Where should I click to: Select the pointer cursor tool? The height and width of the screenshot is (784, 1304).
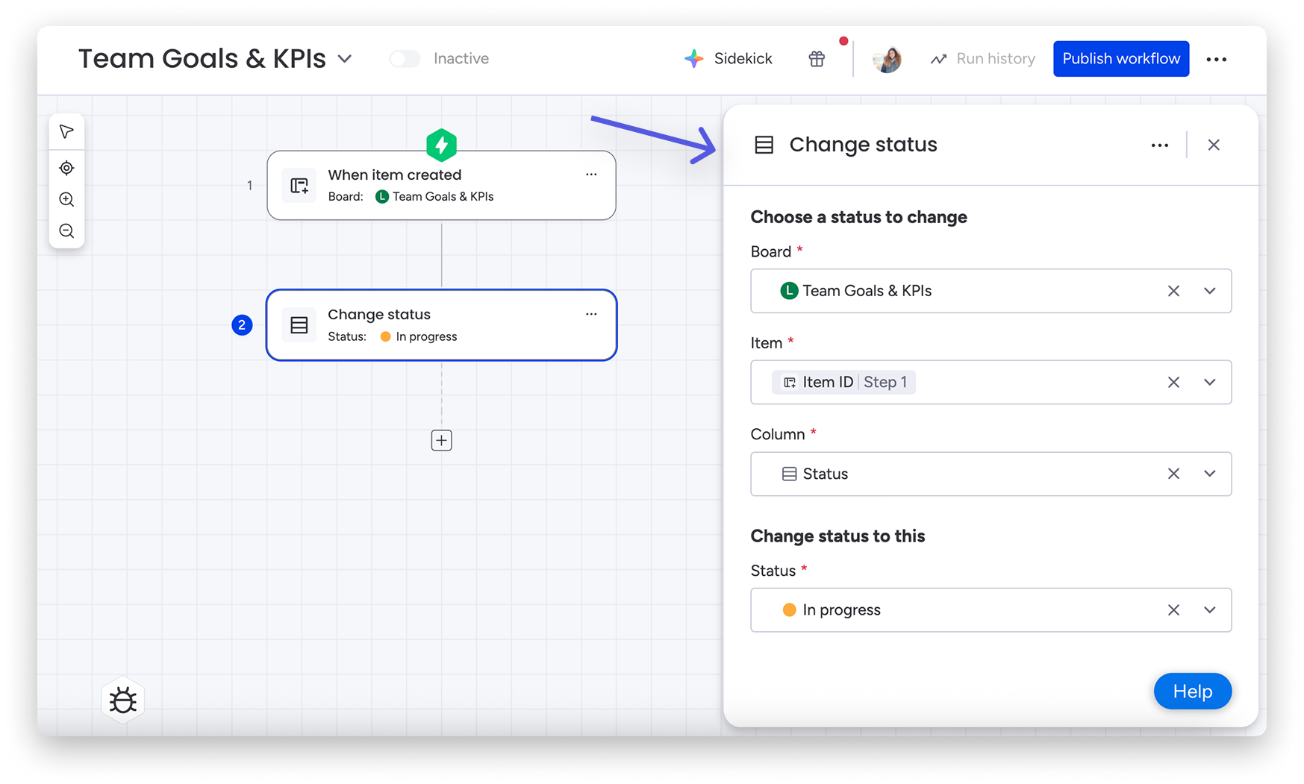(x=66, y=132)
